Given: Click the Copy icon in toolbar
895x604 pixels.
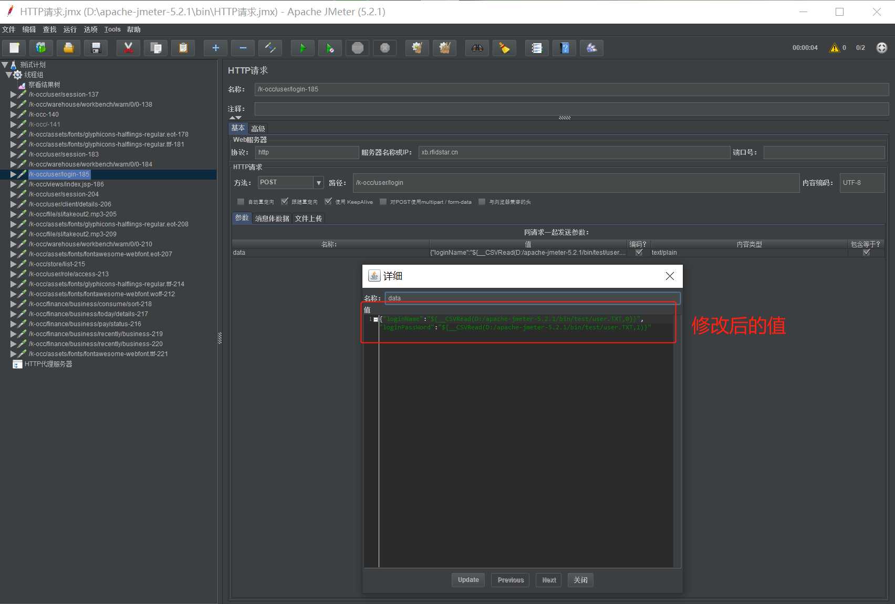Looking at the screenshot, I should 156,48.
